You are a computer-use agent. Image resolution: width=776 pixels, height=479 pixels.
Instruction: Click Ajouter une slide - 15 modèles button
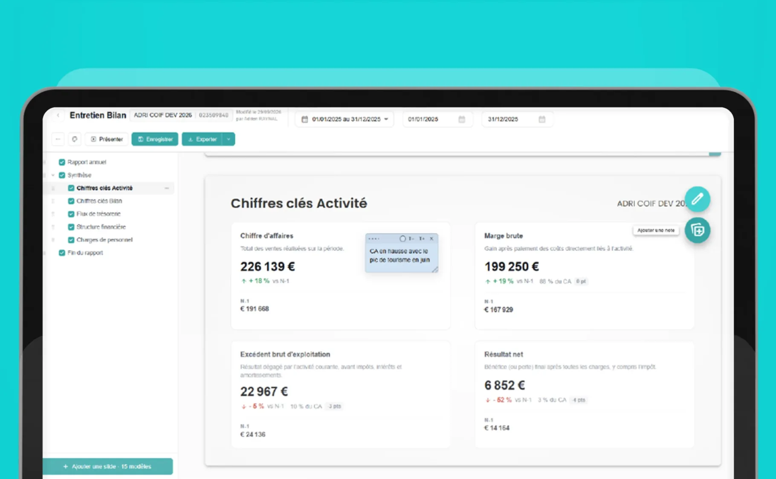(x=107, y=466)
